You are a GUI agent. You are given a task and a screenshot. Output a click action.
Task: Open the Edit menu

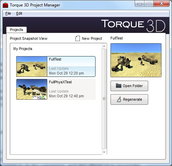click(19, 14)
